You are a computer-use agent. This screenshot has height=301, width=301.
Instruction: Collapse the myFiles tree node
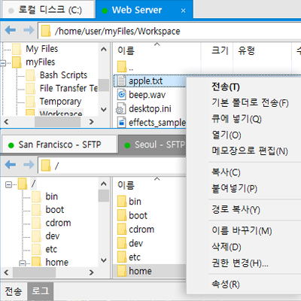[3, 63]
